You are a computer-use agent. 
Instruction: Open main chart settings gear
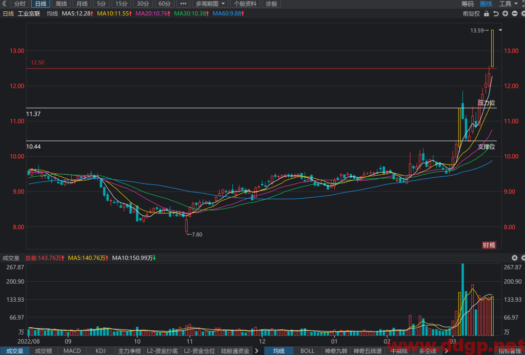522,14
